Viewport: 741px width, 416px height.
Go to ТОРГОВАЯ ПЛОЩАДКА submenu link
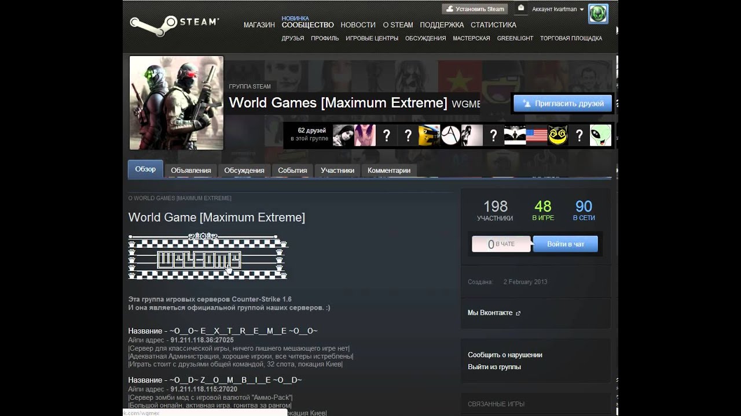pyautogui.click(x=571, y=38)
